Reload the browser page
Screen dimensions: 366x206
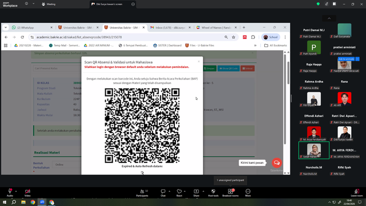(x=22, y=37)
